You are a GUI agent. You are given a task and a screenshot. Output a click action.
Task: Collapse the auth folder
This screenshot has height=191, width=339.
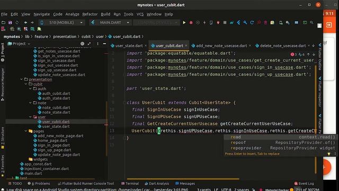point(30,89)
